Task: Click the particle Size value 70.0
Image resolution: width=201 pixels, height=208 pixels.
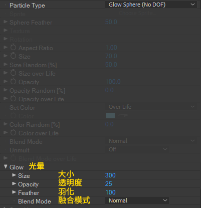Action: coord(111,56)
